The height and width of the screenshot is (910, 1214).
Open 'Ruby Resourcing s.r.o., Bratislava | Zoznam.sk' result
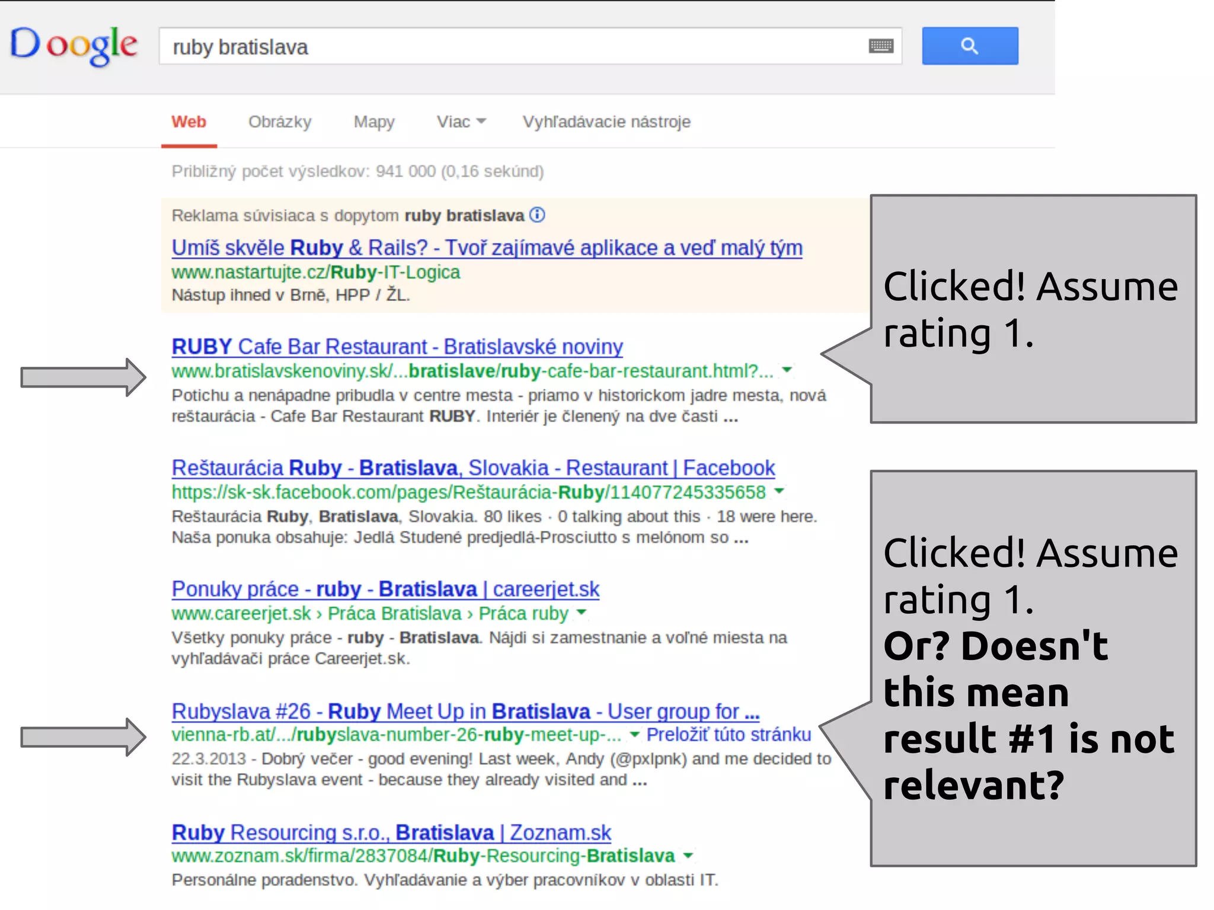pos(391,832)
